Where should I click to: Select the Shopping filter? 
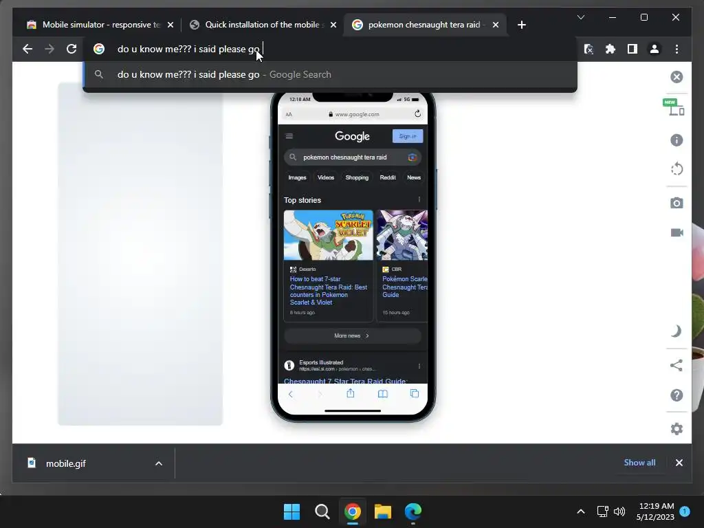click(x=357, y=177)
